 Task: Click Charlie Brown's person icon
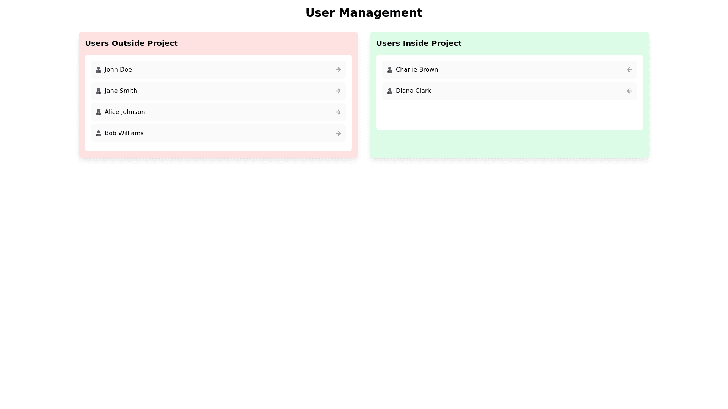[389, 70]
